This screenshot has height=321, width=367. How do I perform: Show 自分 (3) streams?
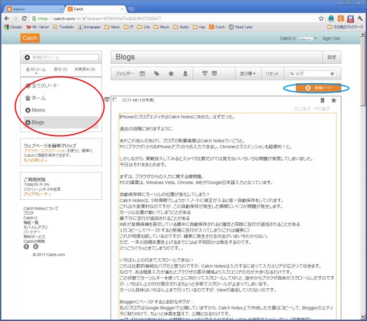pyautogui.click(x=60, y=69)
